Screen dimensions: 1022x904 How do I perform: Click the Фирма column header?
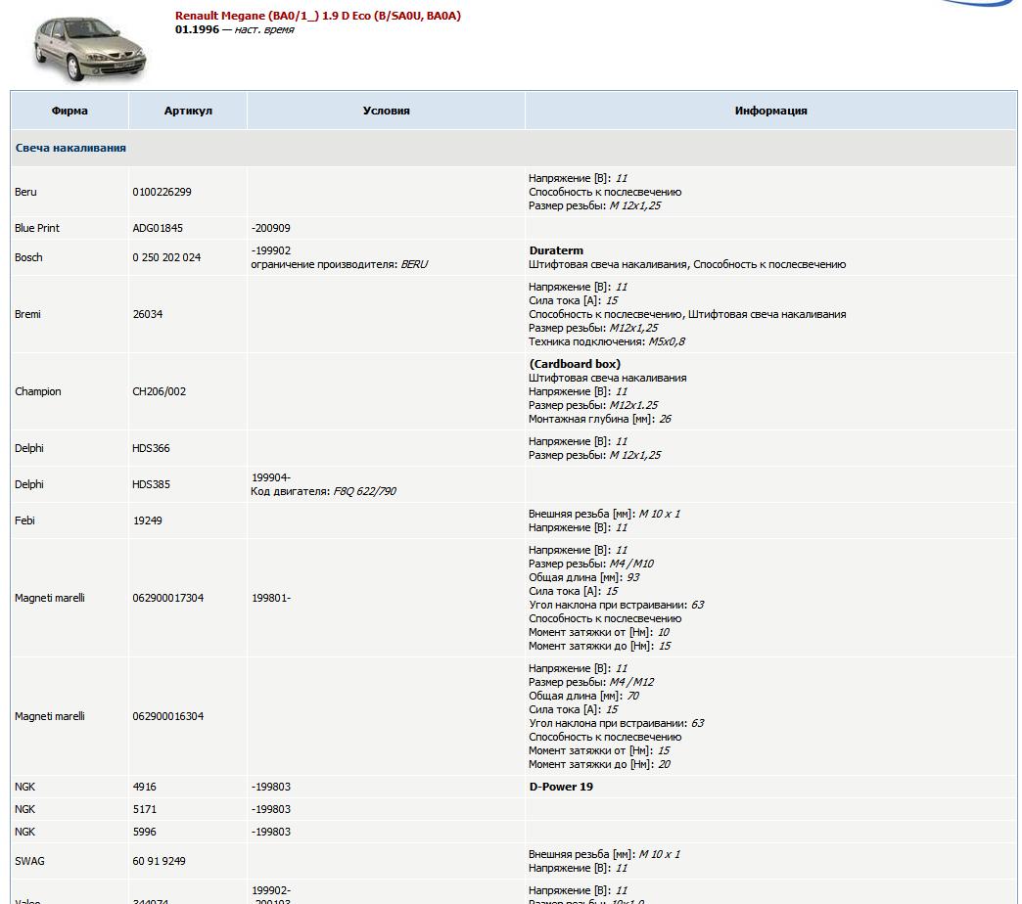tap(70, 111)
